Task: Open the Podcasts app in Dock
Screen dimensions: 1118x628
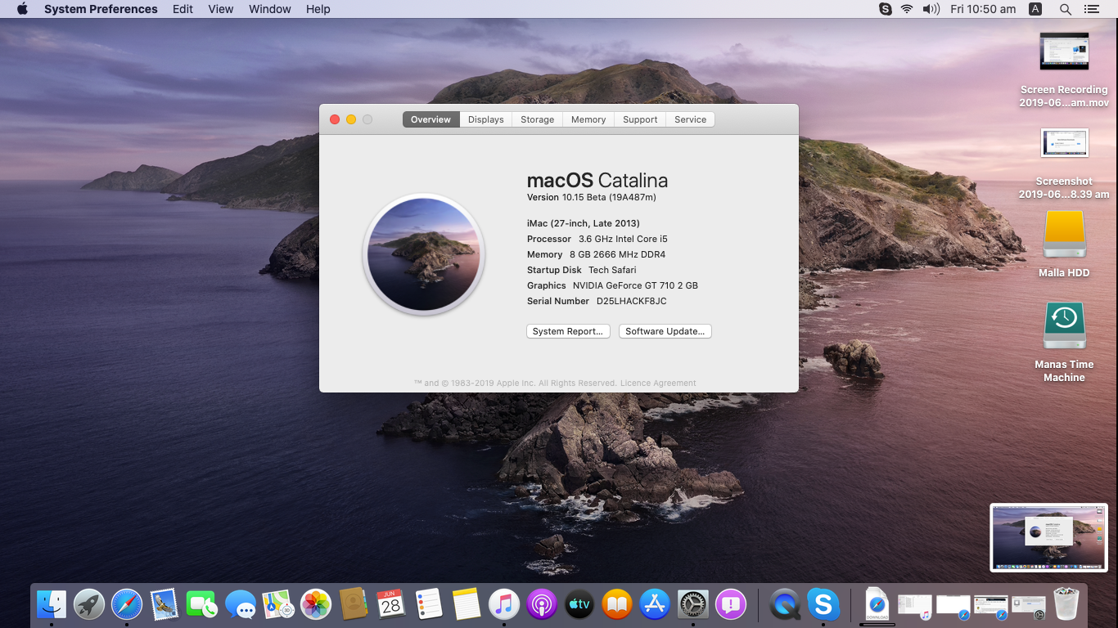Action: point(542,604)
